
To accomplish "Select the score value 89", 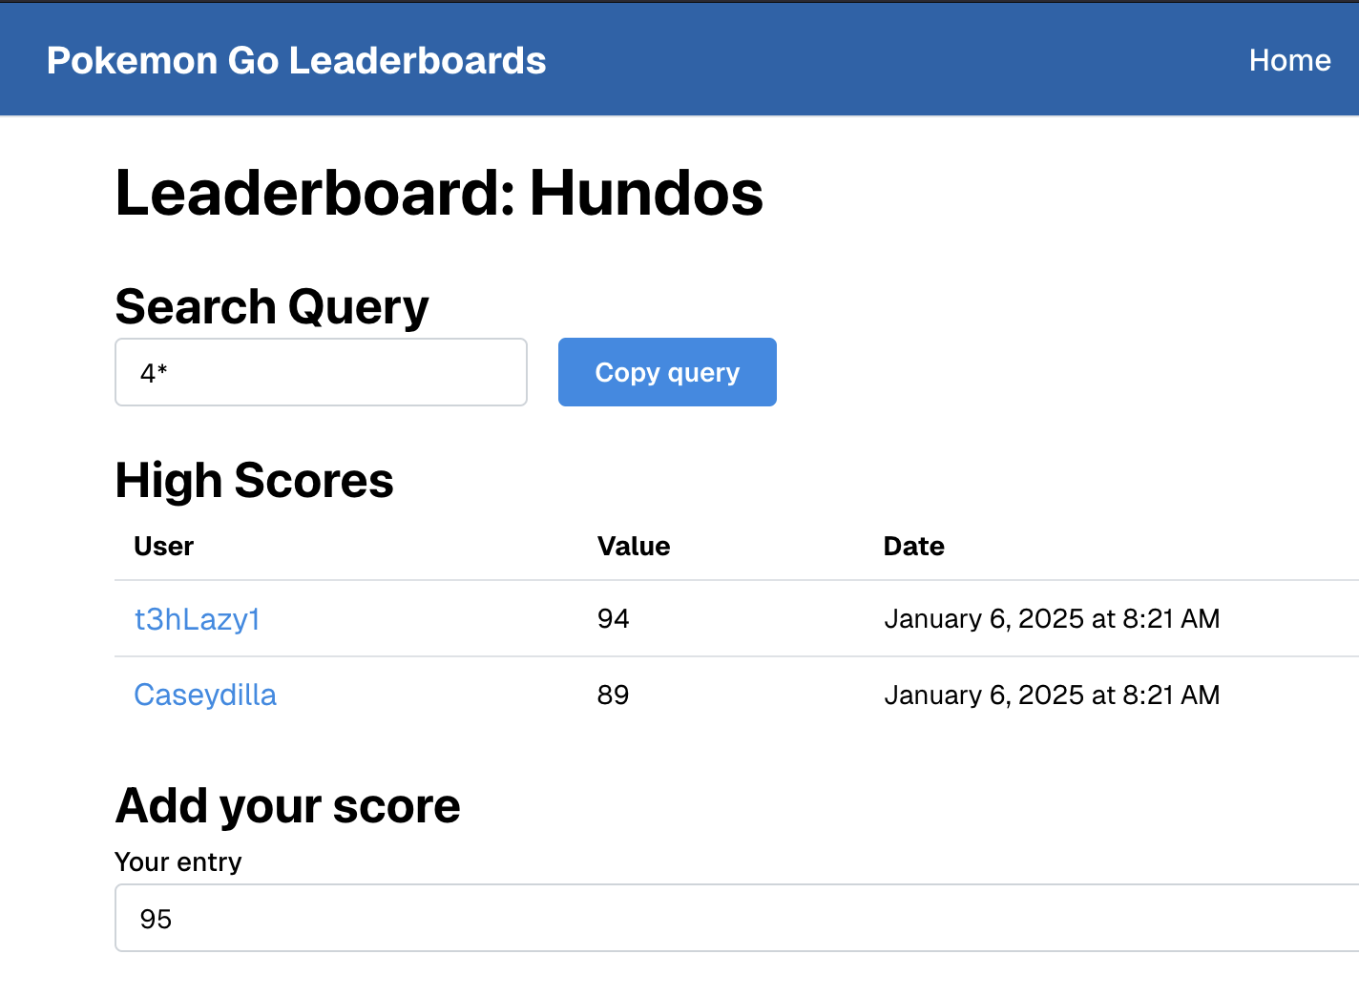I will (x=613, y=695).
